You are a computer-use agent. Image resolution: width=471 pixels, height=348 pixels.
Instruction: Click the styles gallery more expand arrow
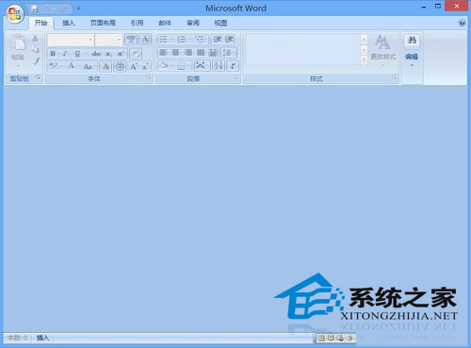coord(364,59)
